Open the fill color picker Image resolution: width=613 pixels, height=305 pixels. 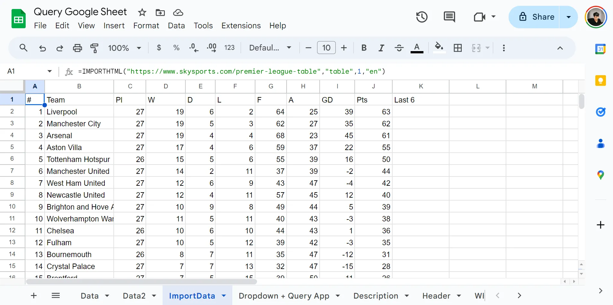click(439, 48)
